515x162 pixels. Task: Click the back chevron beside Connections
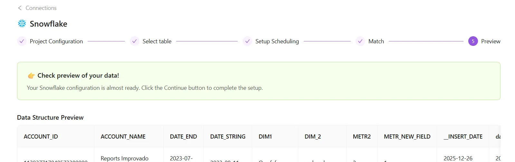(x=20, y=8)
